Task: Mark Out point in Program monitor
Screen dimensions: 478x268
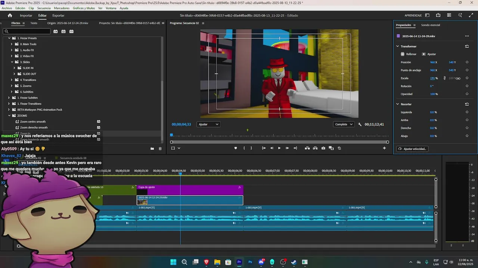Action: point(251,148)
